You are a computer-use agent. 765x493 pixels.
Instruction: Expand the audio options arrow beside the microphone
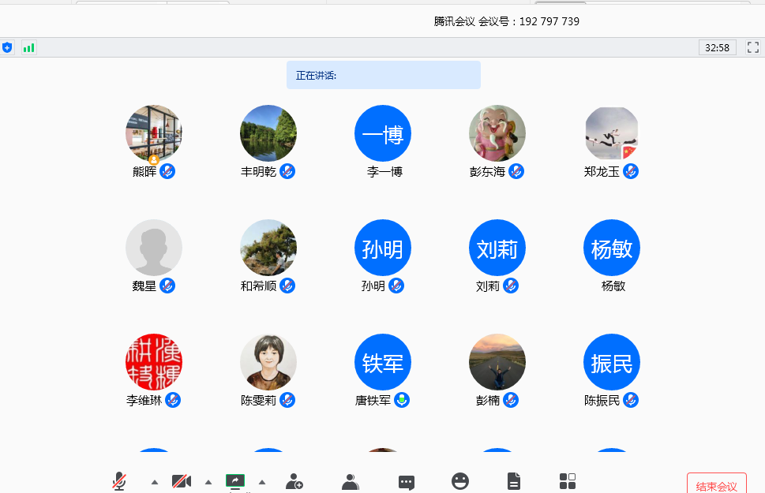[x=155, y=482]
